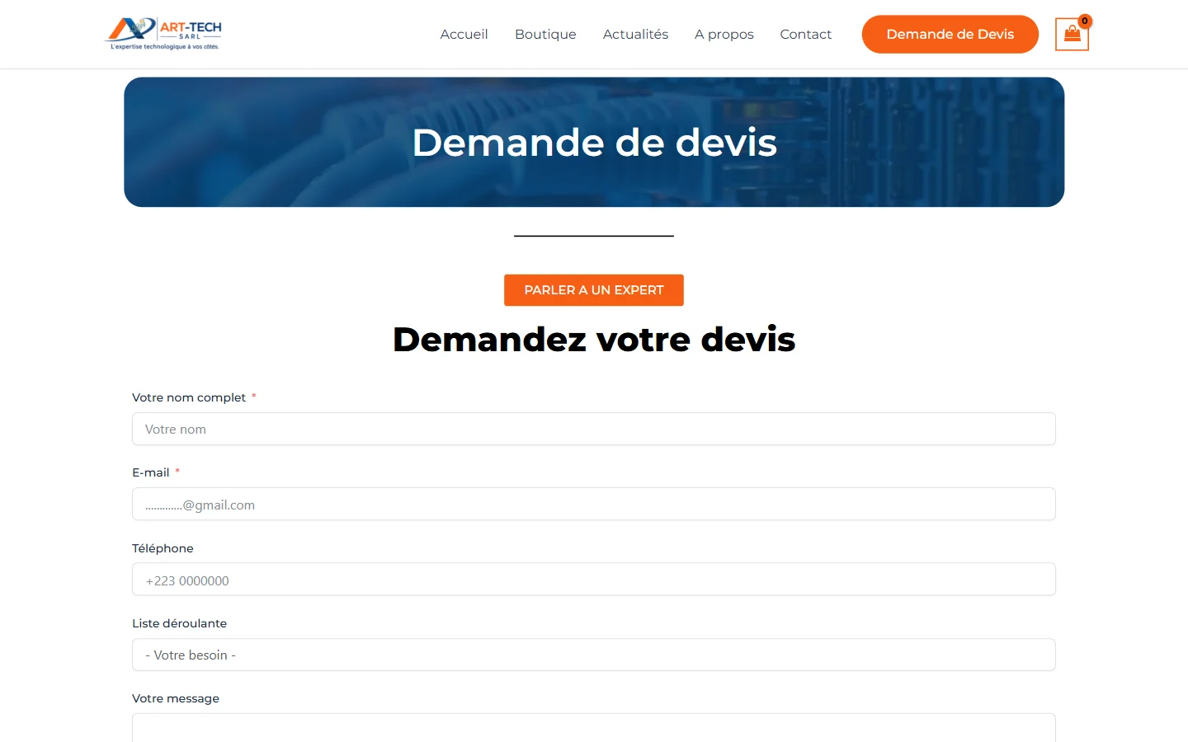Screen dimensions: 1188x742
Task: Click the ART-TECH SARL logo
Action: click(x=163, y=34)
